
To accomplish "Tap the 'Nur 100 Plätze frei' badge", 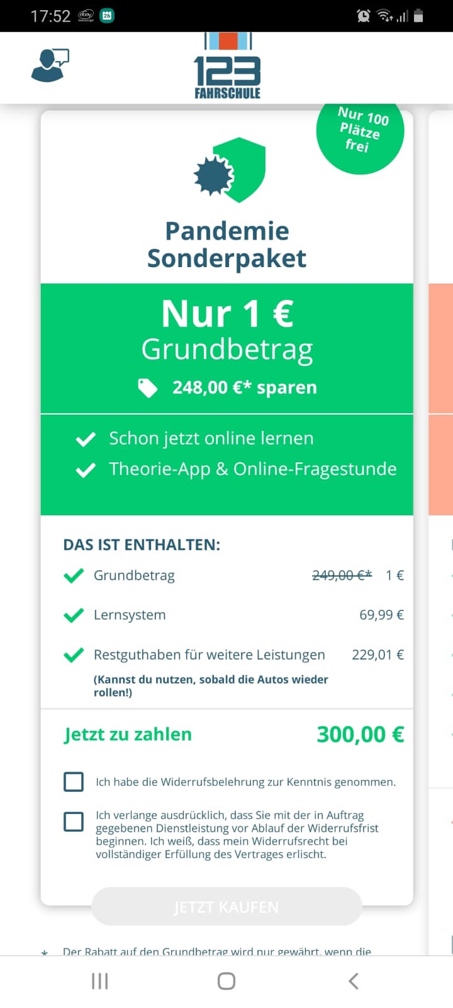I will pos(360,130).
